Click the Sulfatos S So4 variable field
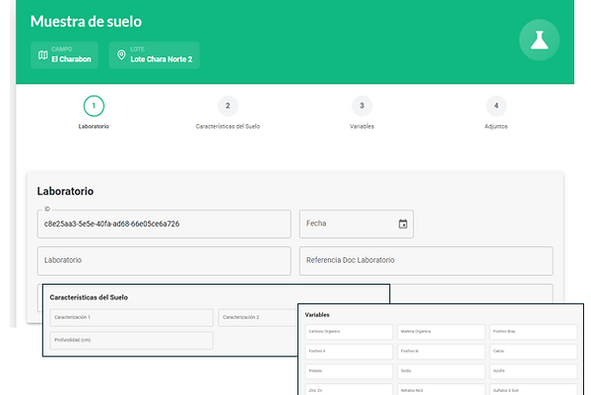591x395 pixels. click(533, 389)
